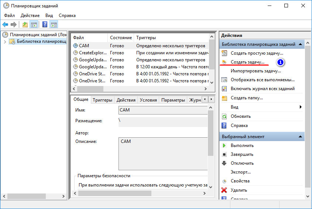312x209 pixels.
Task: Sort by the Состояние column header
Action: point(121,38)
